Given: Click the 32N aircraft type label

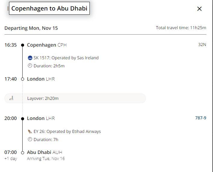Looking at the screenshot, I should tap(202, 45).
